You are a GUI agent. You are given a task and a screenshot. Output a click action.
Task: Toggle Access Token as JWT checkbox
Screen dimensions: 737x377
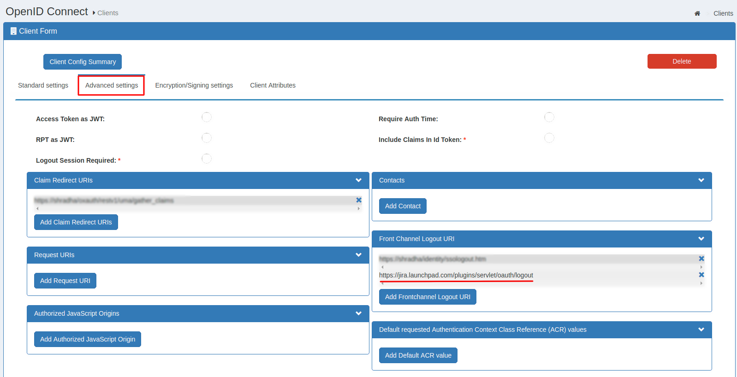[x=207, y=117]
